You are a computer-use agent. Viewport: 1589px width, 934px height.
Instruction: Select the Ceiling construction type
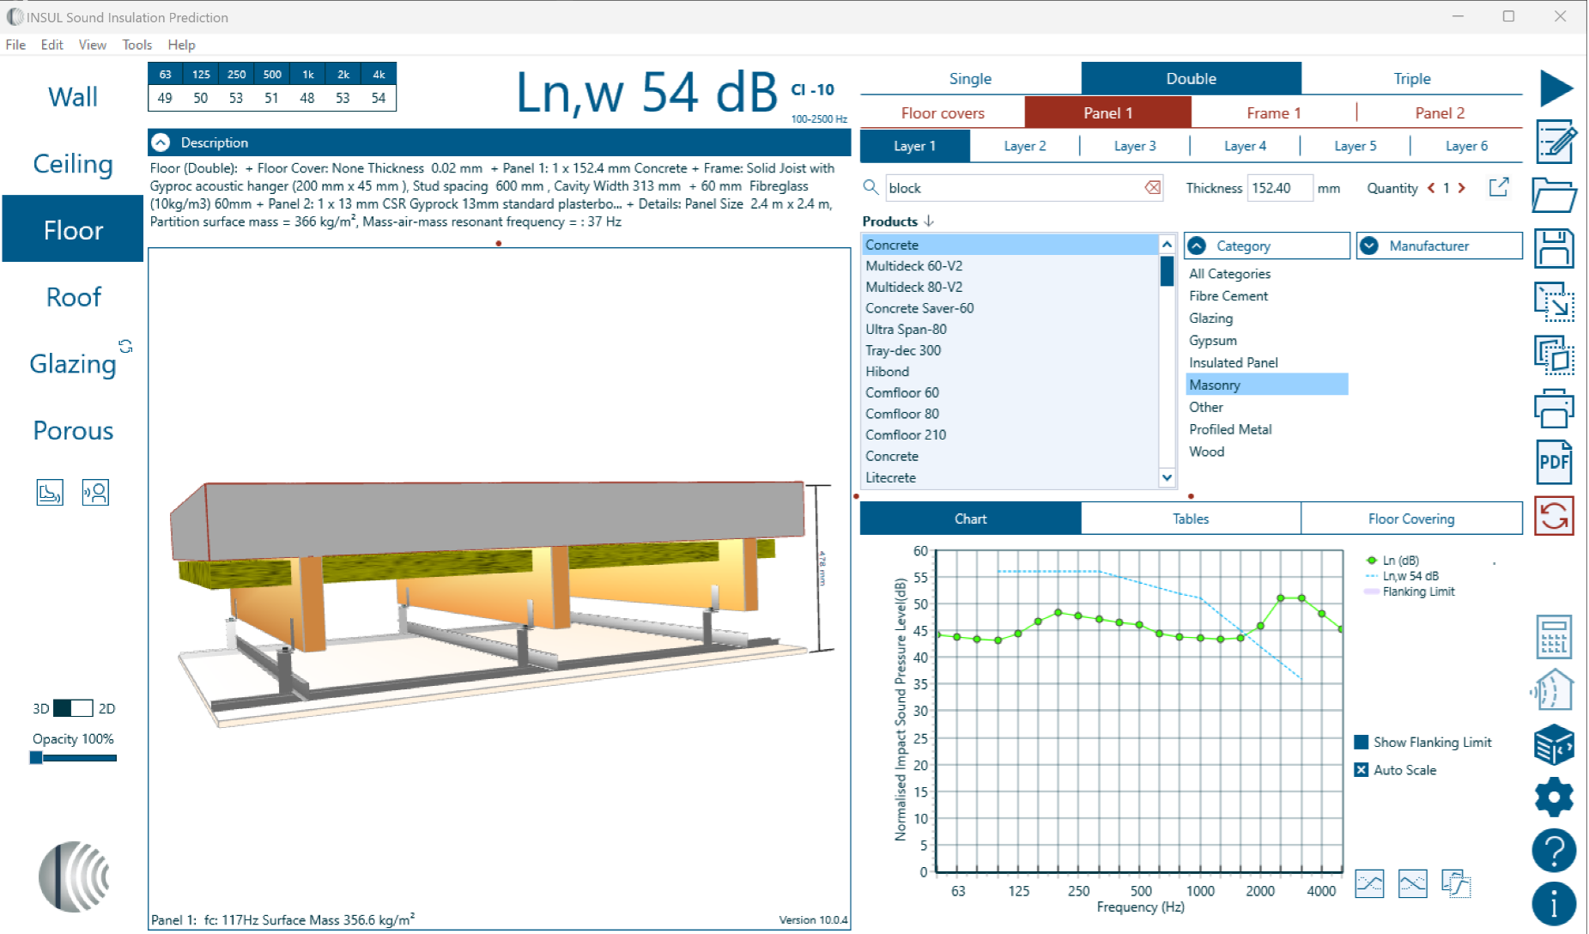point(73,163)
